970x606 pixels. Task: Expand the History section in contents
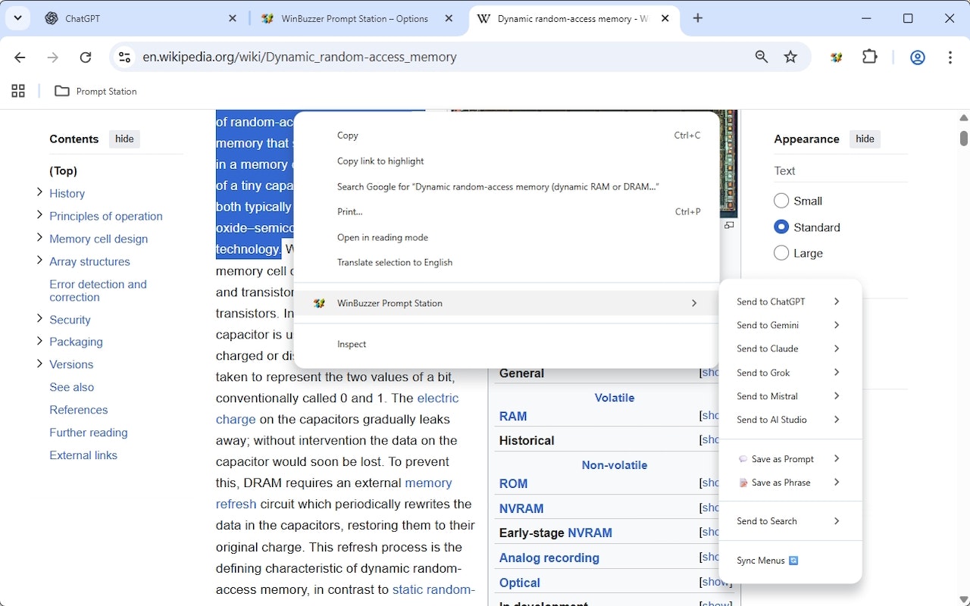tap(39, 192)
